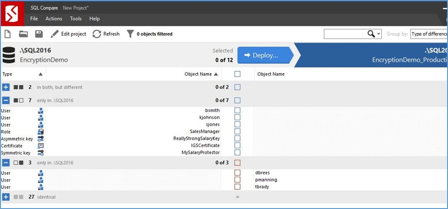Click the Role icon for SalesManager
Image resolution: width=448 pixels, height=209 pixels.
tap(41, 132)
